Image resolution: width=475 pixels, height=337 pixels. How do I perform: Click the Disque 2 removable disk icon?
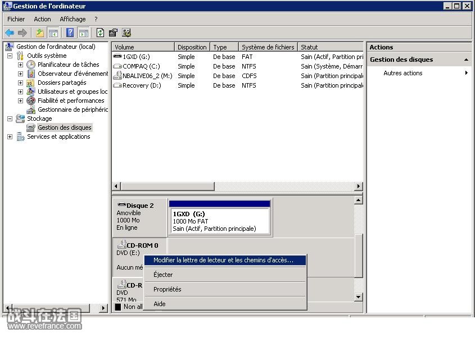point(122,204)
